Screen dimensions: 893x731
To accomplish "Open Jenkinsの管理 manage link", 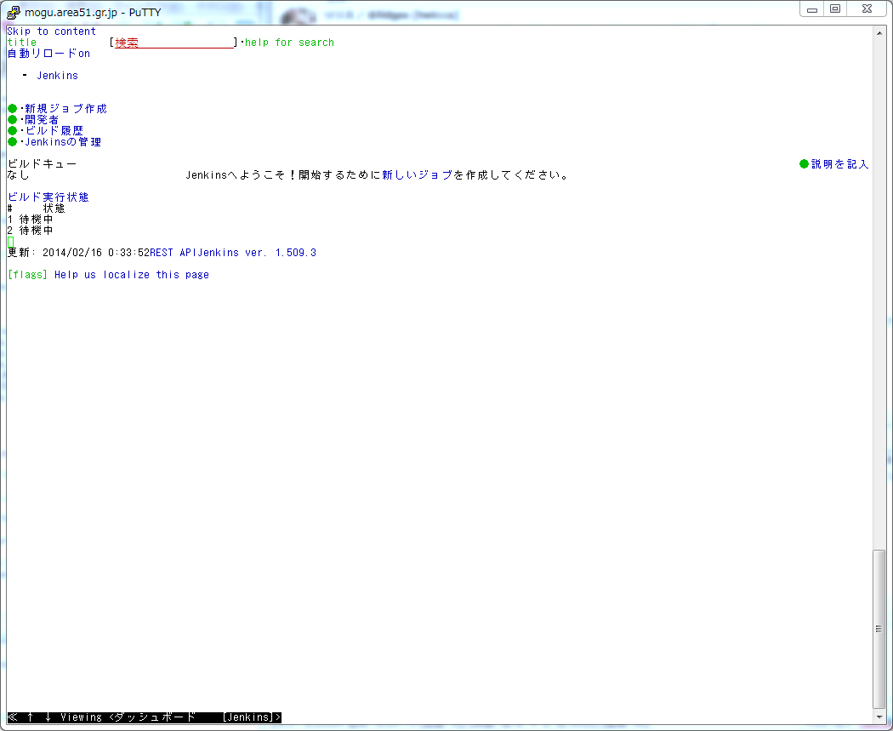I will (x=63, y=142).
